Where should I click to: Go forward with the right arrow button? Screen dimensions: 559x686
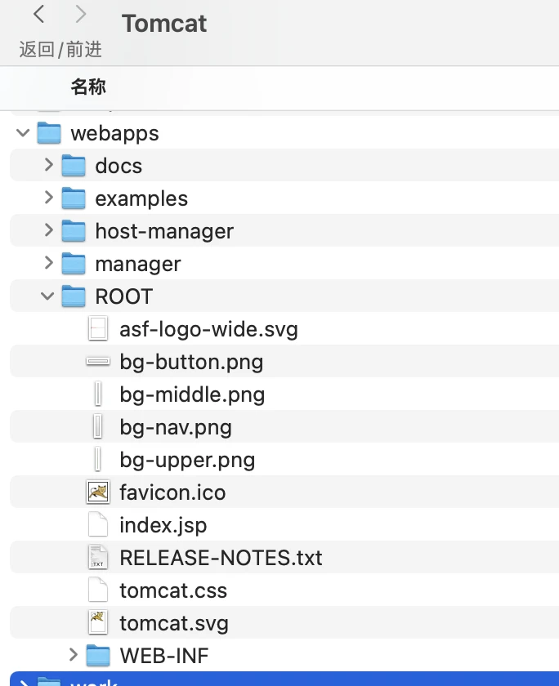tap(81, 14)
